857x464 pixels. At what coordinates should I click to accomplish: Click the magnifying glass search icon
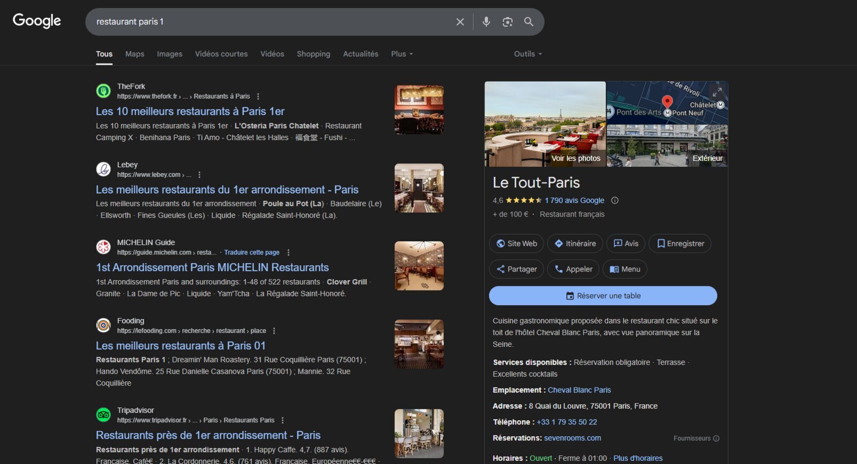point(529,22)
